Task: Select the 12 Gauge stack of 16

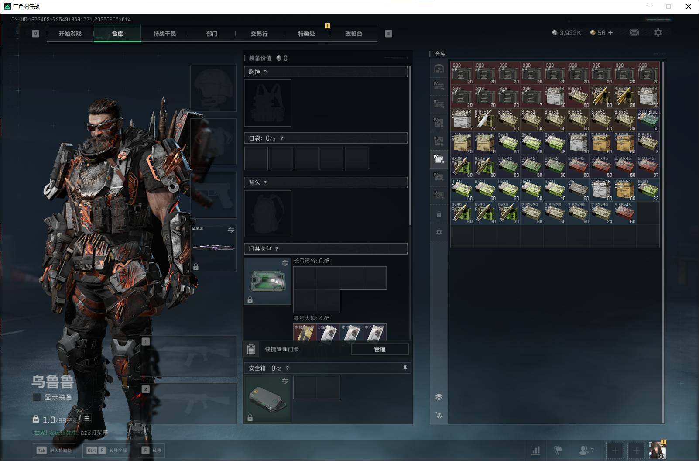Action: pos(485,143)
